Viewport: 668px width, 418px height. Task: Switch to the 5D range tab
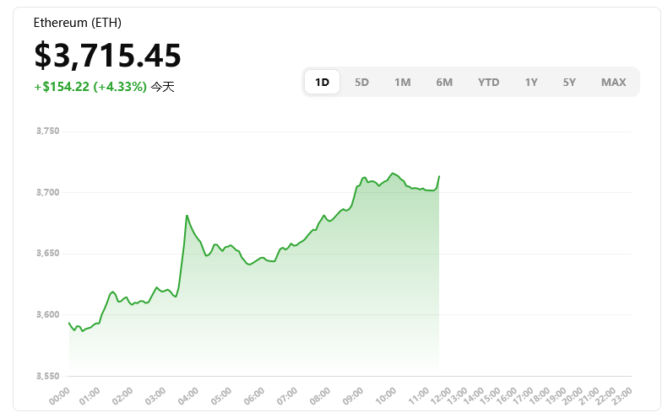tap(361, 82)
